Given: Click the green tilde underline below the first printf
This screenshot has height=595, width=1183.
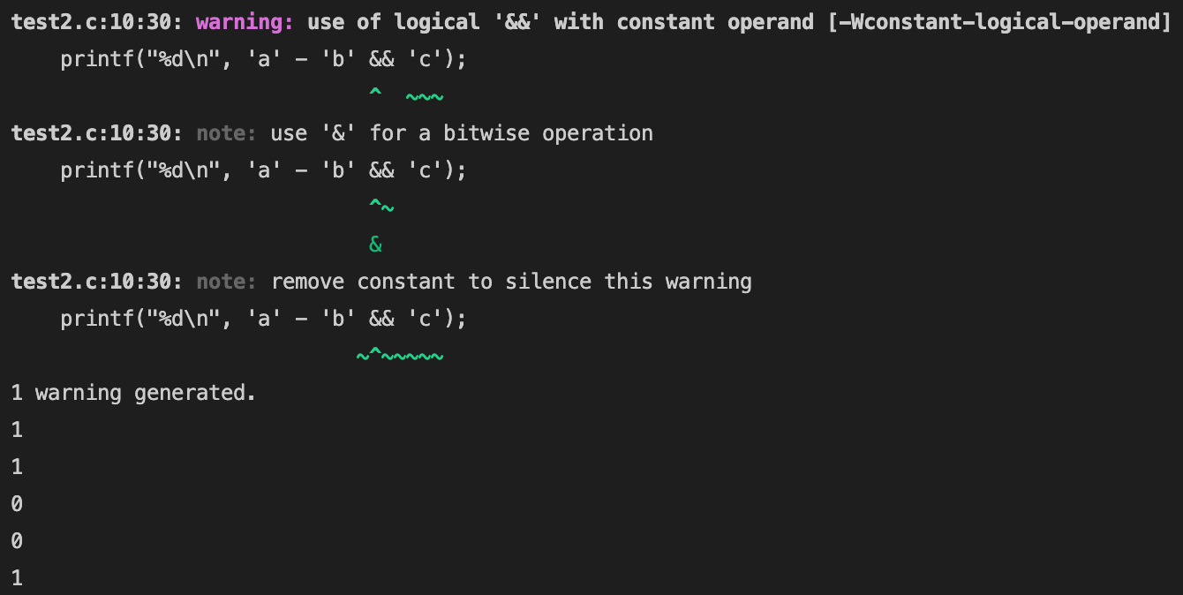Looking at the screenshot, I should click(424, 96).
